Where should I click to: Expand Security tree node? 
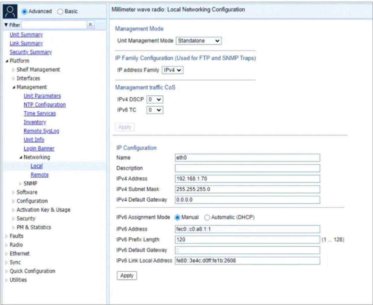[14, 219]
